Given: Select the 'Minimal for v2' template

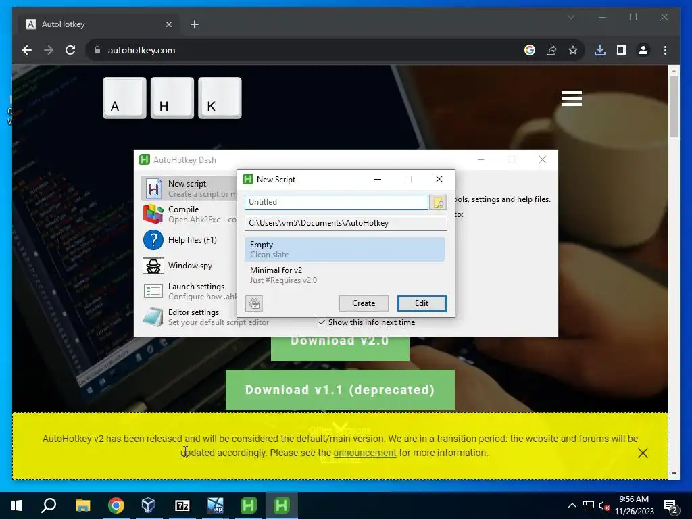Looking at the screenshot, I should pyautogui.click(x=345, y=275).
